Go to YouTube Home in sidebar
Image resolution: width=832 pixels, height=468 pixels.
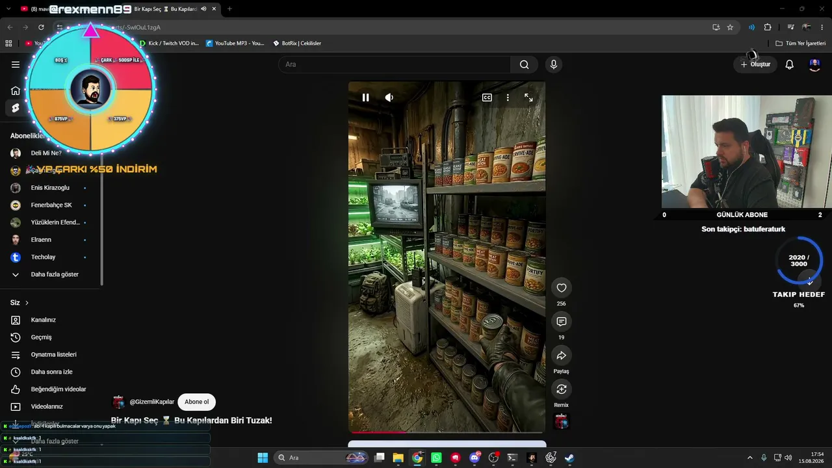click(16, 90)
